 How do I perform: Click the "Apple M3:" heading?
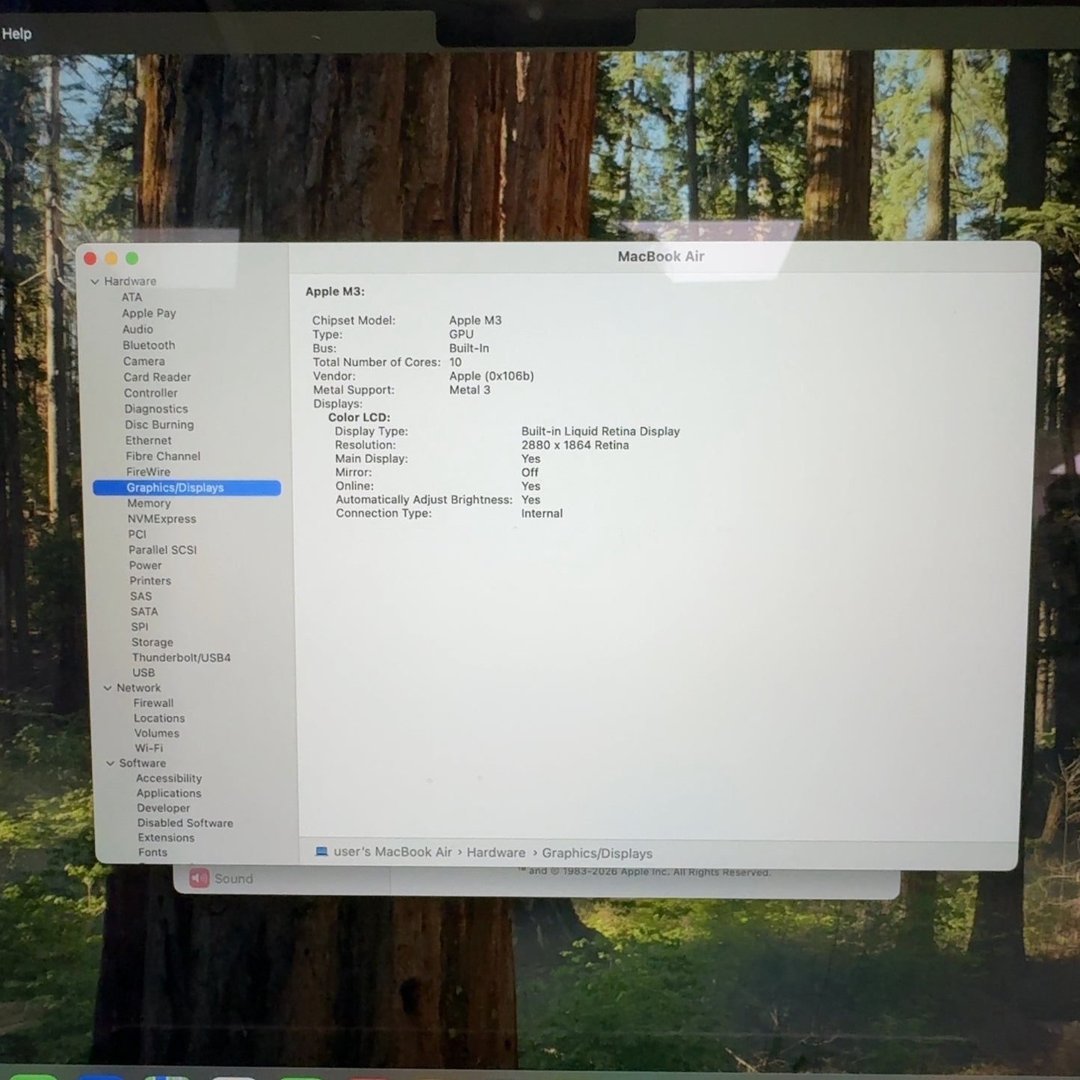click(335, 291)
